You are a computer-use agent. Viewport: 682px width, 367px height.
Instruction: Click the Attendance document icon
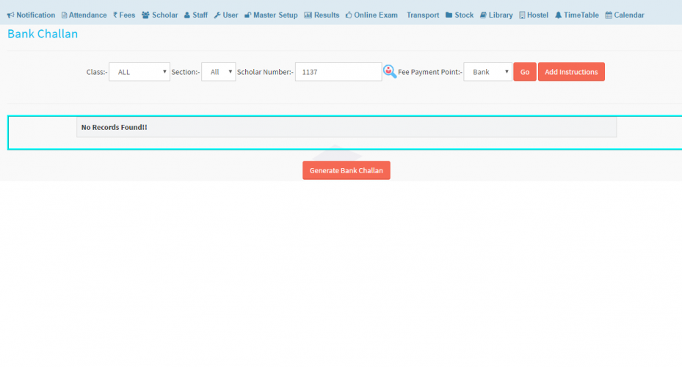click(x=65, y=15)
